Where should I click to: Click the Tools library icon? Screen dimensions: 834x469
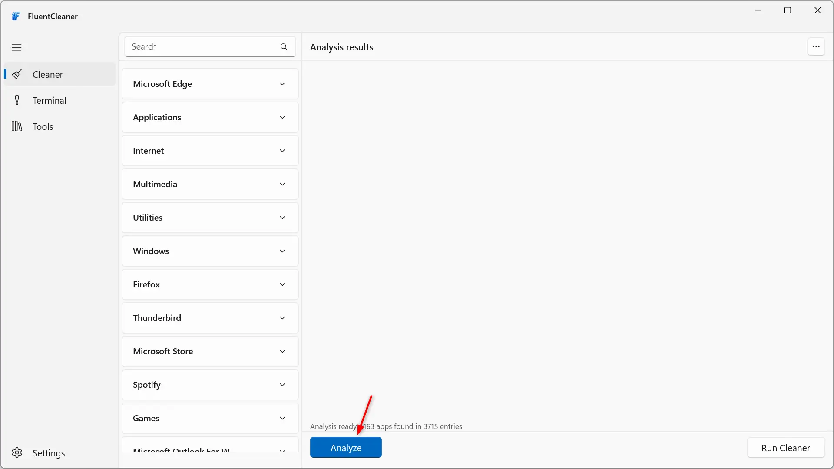[17, 126]
